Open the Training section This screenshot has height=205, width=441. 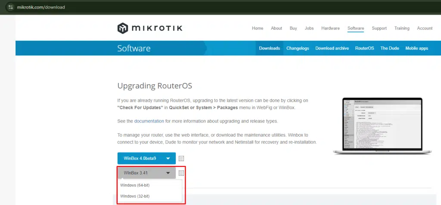[402, 28]
